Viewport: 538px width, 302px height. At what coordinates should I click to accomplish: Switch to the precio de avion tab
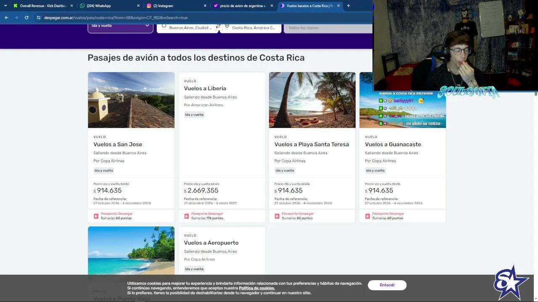tap(243, 6)
